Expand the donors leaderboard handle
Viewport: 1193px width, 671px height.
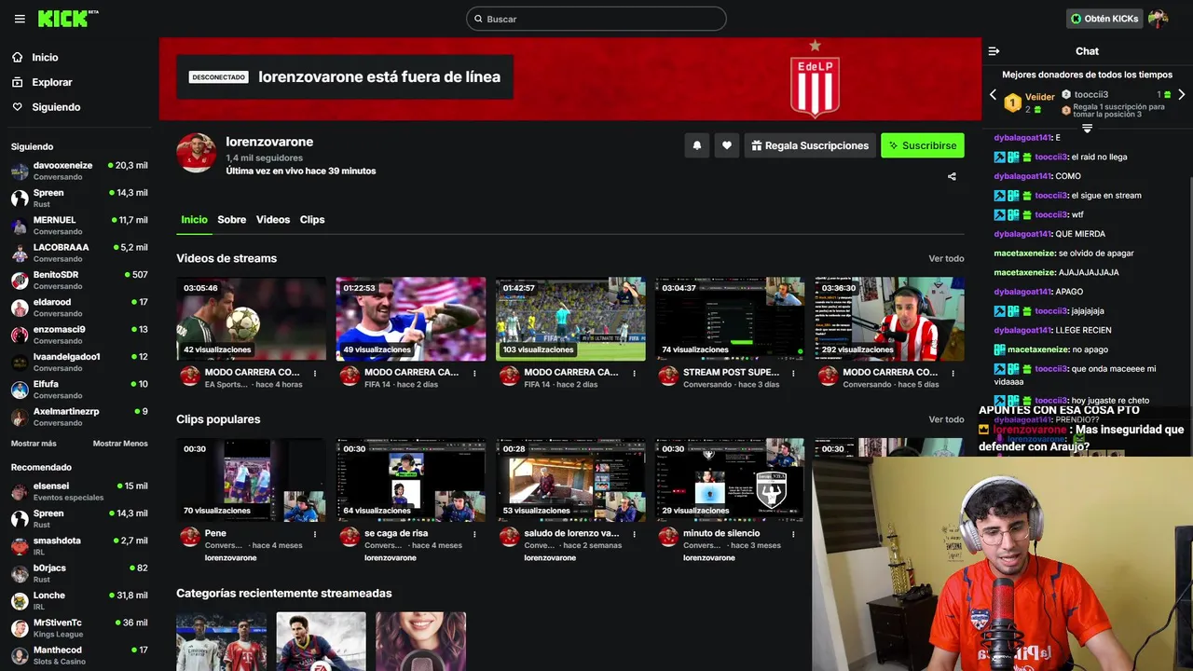[1087, 128]
